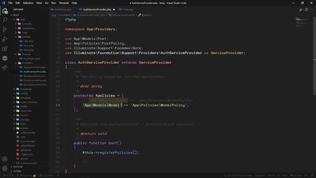Open the View menu
The height and width of the screenshot is (178, 316).
click(39, 3)
